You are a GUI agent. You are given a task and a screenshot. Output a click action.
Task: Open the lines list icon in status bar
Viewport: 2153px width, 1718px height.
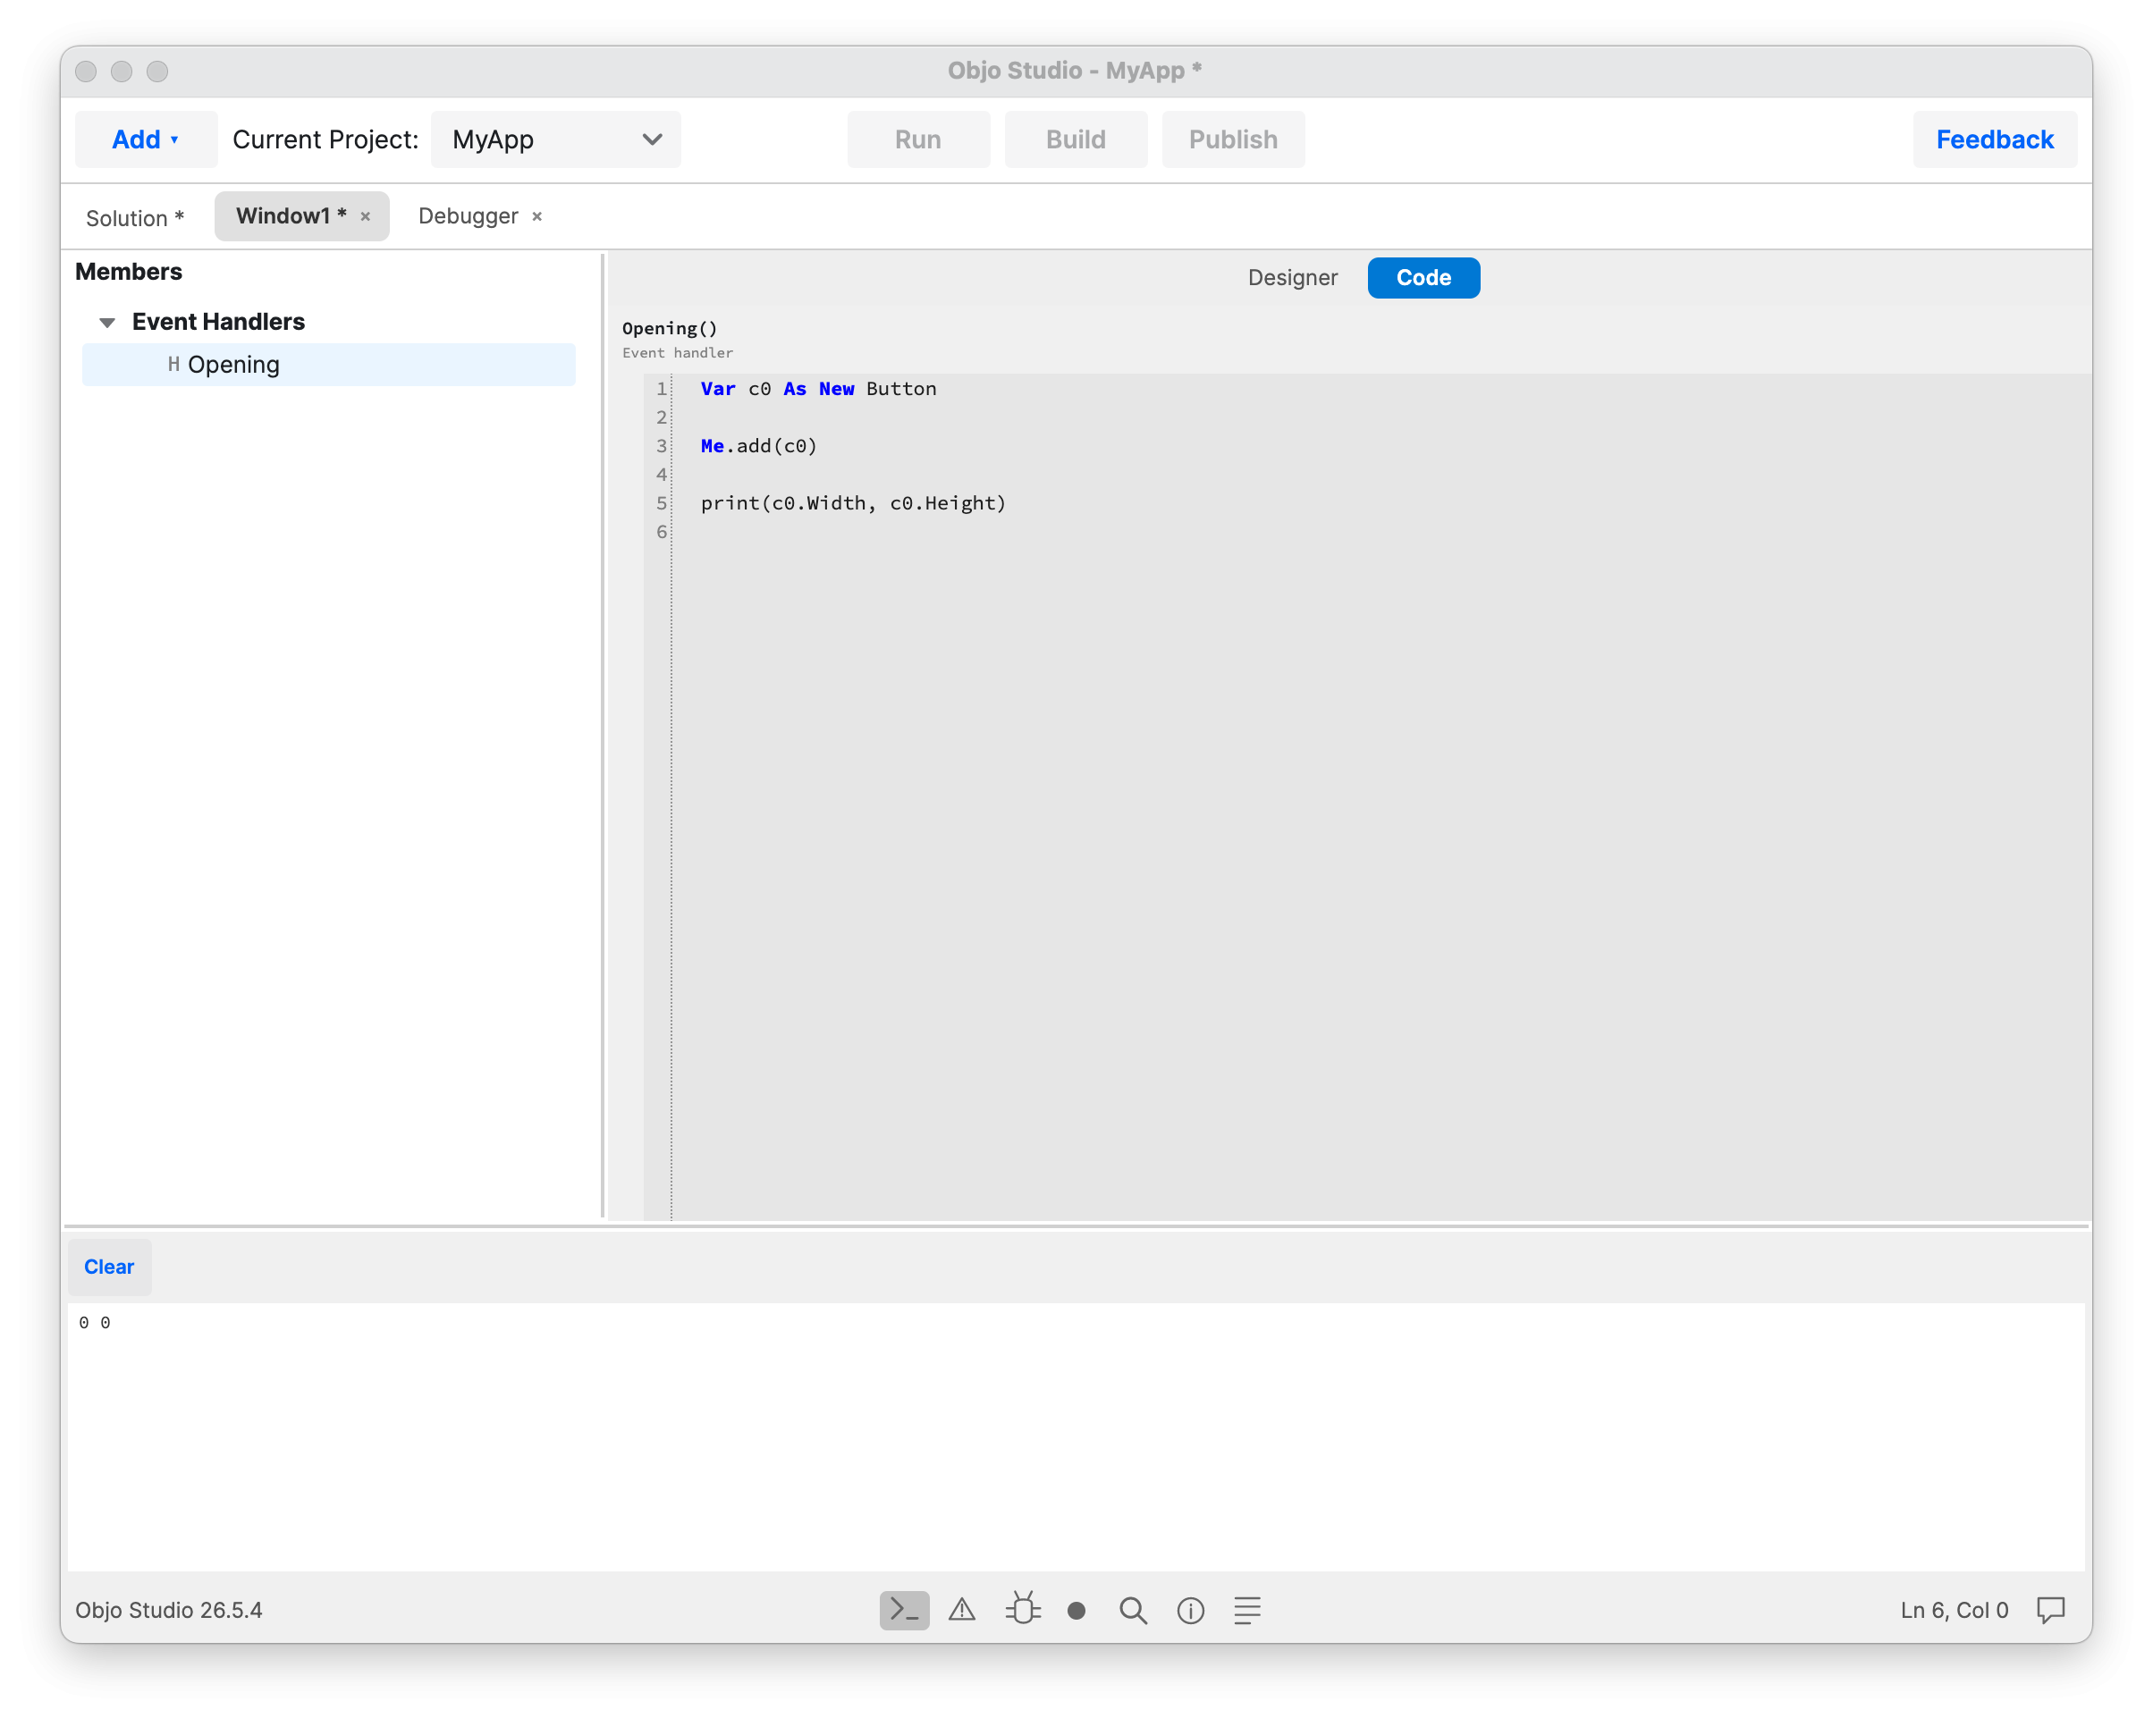pyautogui.click(x=1247, y=1610)
